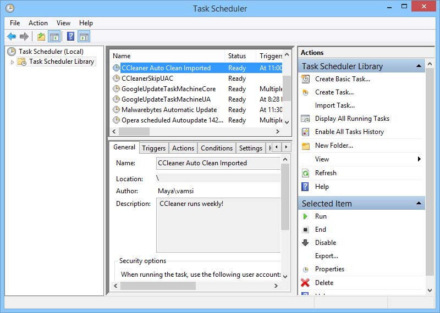
Task: Switch to the Settings tab
Action: [x=251, y=148]
